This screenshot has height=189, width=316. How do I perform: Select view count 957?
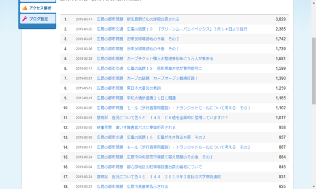tap(282, 138)
